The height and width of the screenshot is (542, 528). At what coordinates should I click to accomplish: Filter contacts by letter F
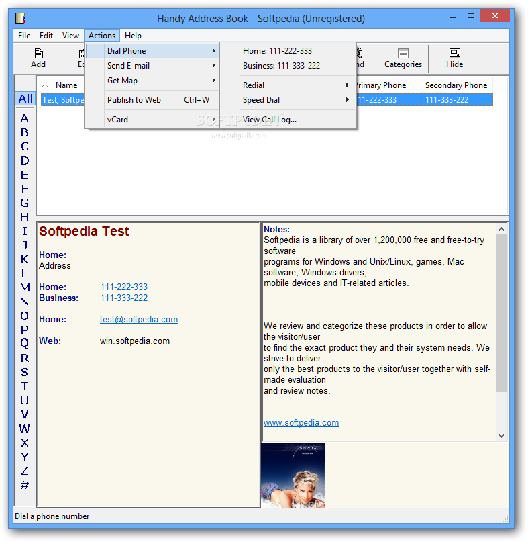[x=24, y=189]
